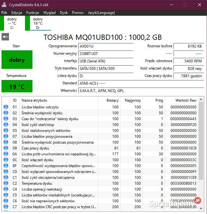Click the status orb for attribute C5
Viewport: 207px width, 214px height.
[6, 195]
